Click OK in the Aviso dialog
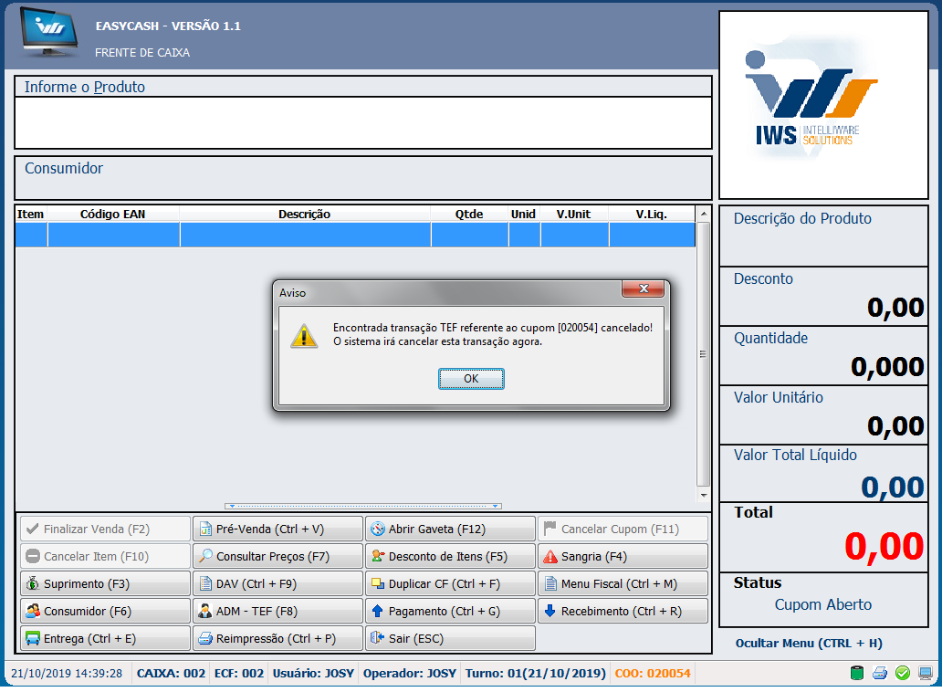 click(471, 379)
